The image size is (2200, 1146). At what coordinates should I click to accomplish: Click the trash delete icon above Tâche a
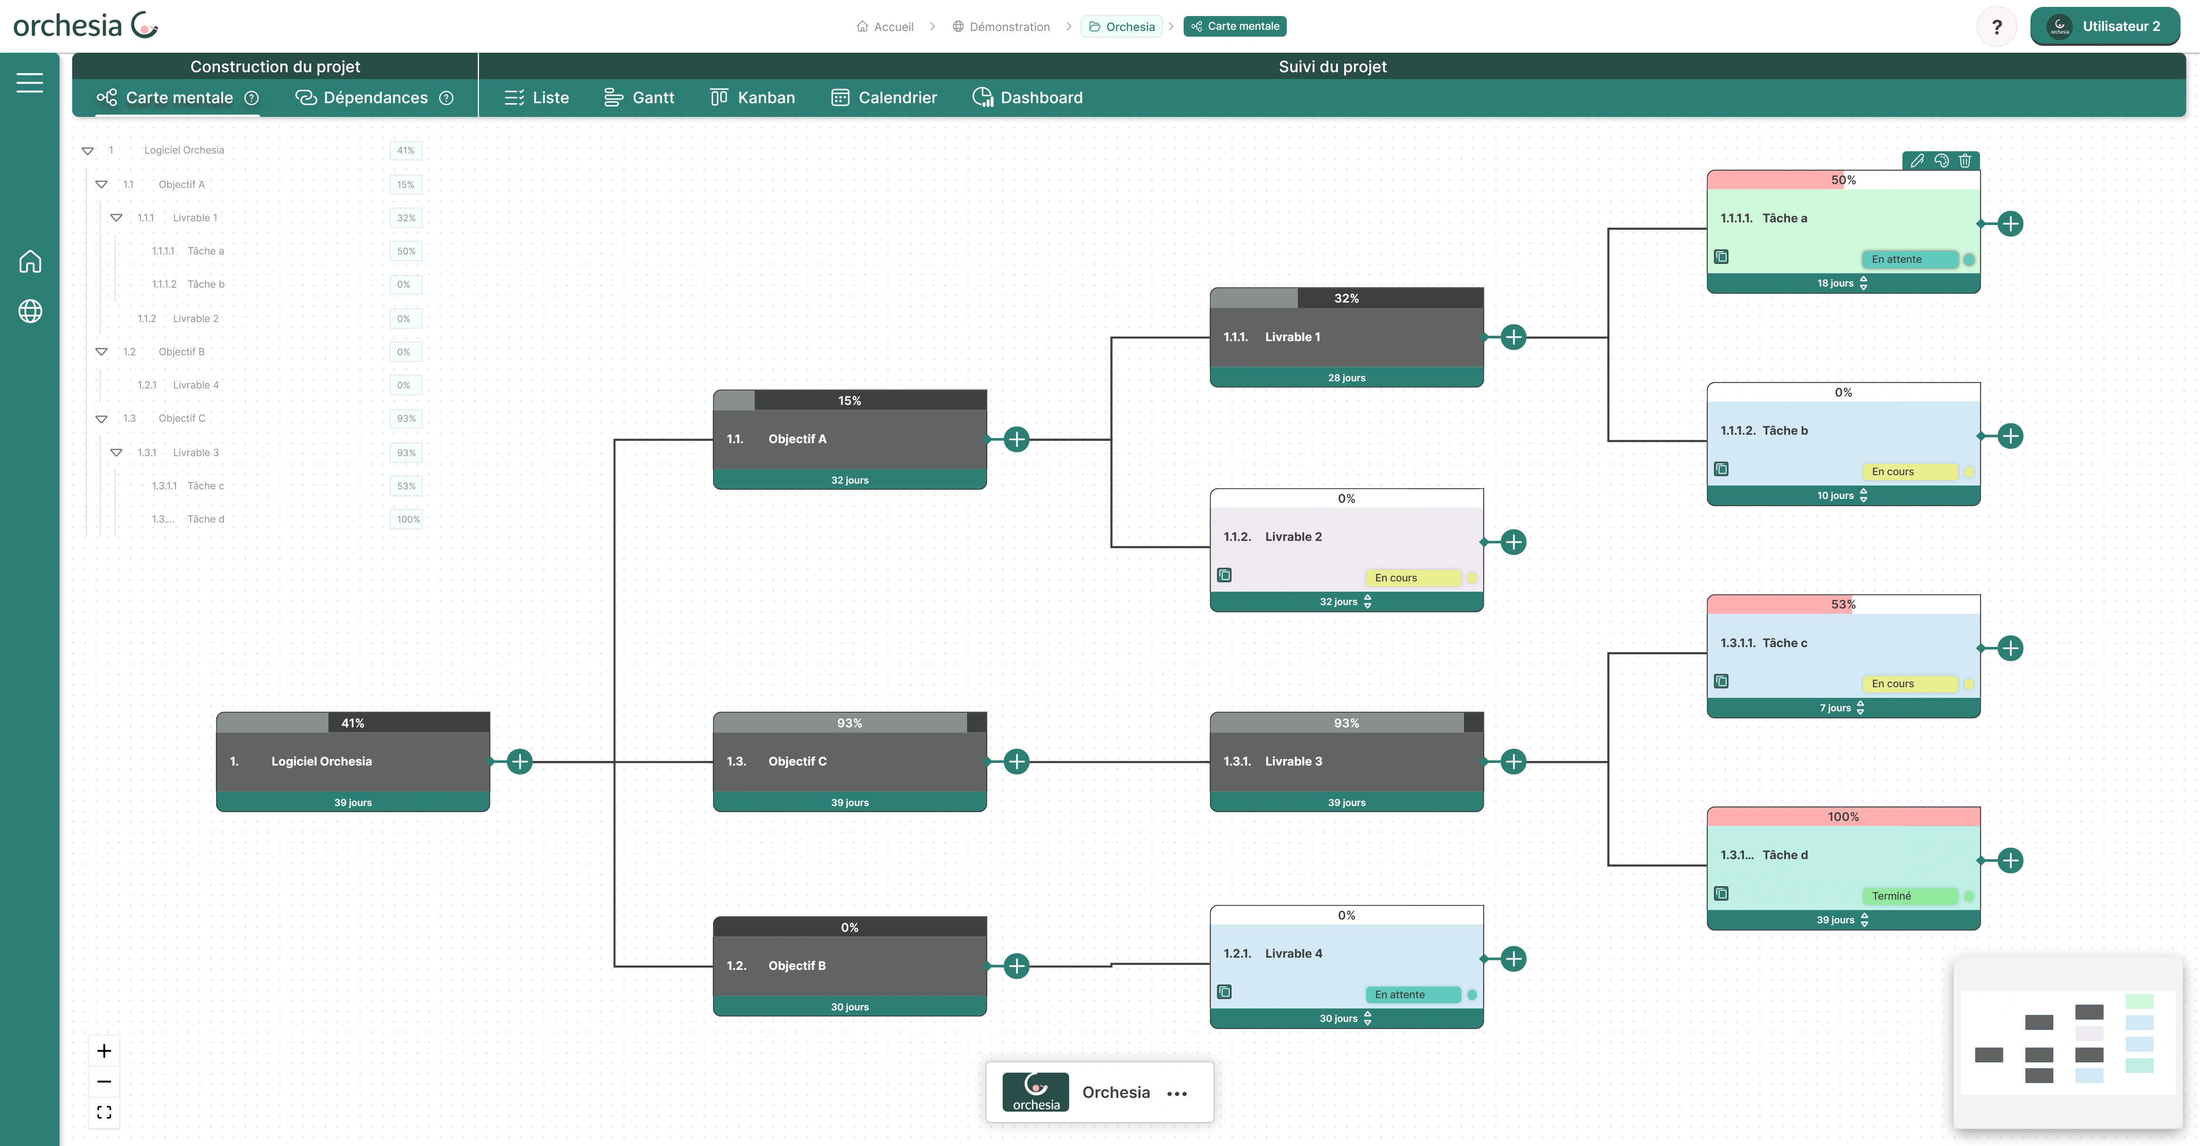1965,160
